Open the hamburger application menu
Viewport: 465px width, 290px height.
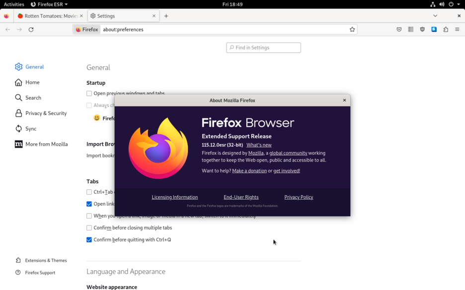pyautogui.click(x=457, y=30)
